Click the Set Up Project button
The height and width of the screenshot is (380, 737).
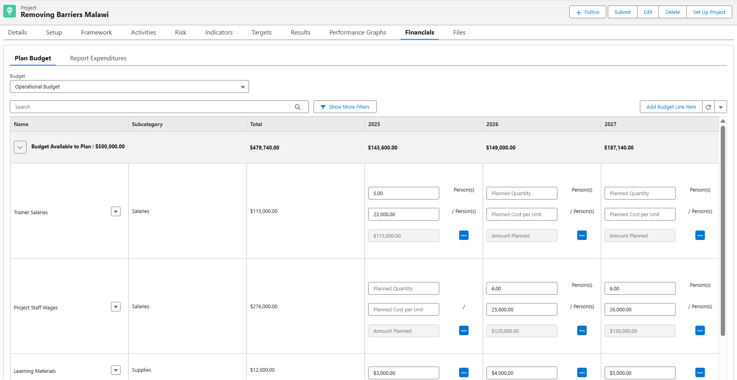709,12
